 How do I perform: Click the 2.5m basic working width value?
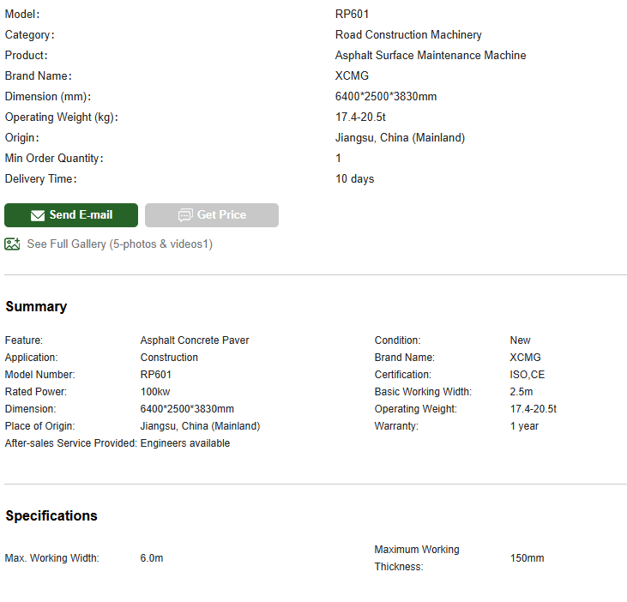tap(521, 392)
